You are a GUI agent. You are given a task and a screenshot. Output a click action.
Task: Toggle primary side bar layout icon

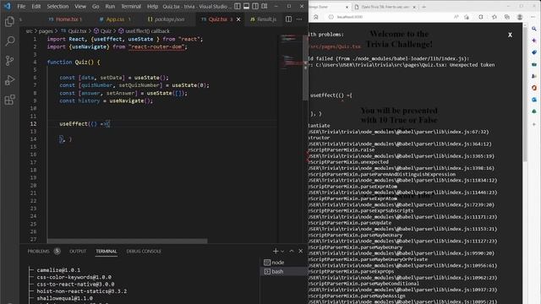point(238,6)
